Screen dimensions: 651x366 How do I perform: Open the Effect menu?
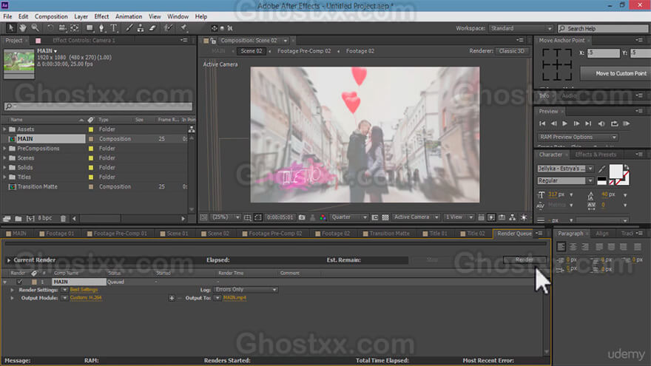click(x=101, y=16)
